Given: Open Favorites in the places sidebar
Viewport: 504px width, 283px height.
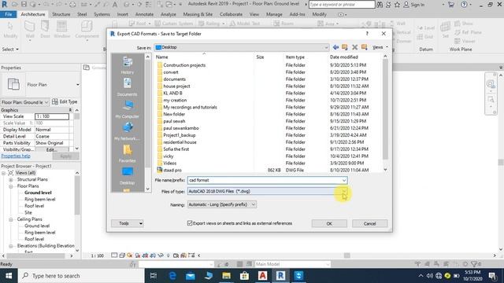Looking at the screenshot, I should click(x=128, y=154).
